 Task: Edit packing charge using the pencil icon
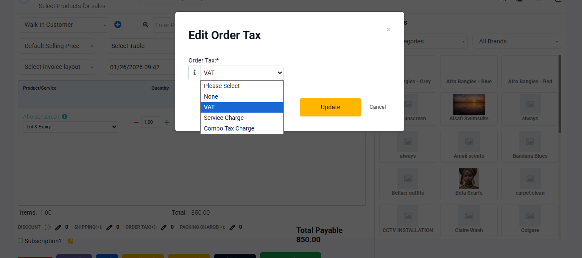(232, 227)
